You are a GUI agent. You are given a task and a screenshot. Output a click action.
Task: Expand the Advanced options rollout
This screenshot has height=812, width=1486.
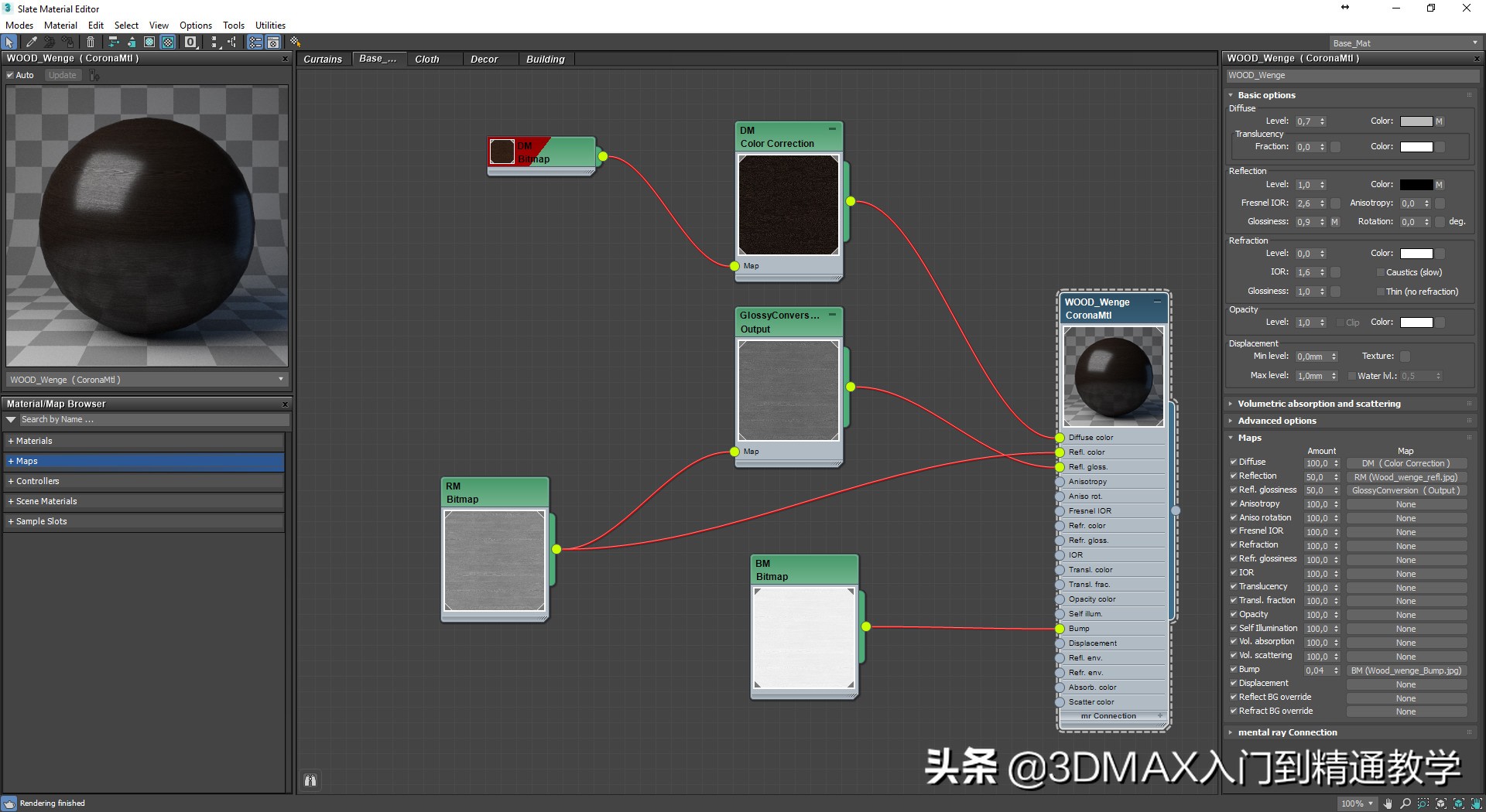tap(1276, 421)
